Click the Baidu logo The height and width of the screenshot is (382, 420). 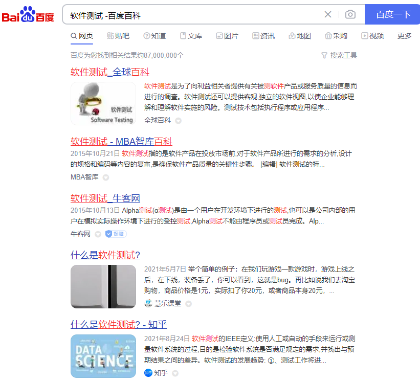coord(28,14)
